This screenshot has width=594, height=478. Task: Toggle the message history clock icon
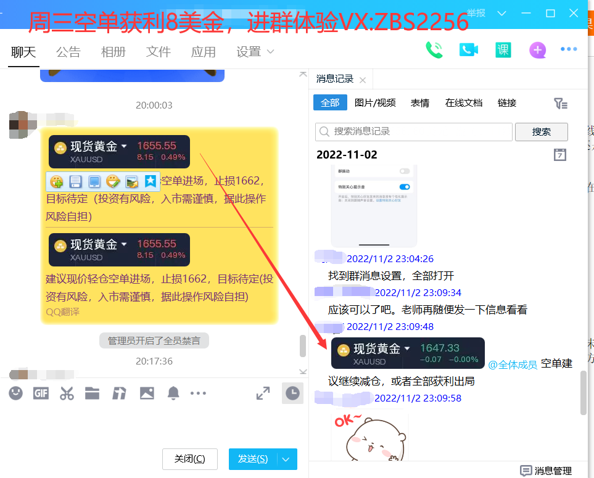pyautogui.click(x=292, y=394)
